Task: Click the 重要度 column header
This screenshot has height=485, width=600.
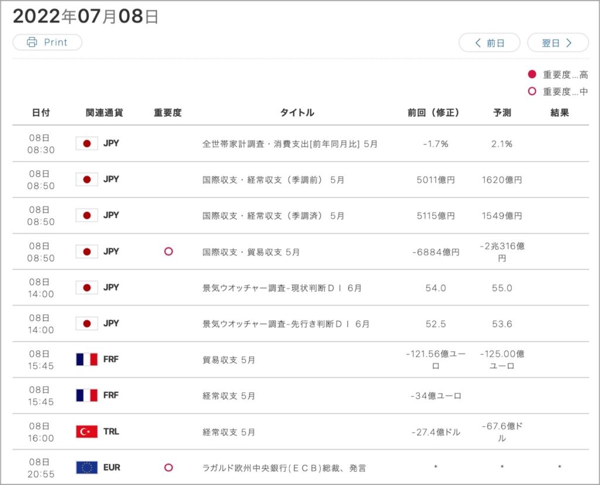Action: [x=168, y=112]
